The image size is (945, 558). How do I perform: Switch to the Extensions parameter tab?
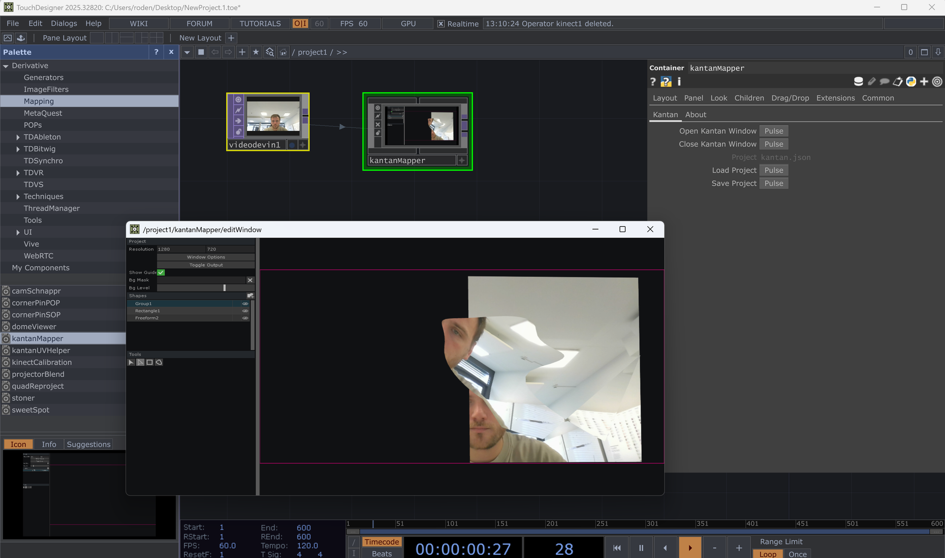coord(835,98)
